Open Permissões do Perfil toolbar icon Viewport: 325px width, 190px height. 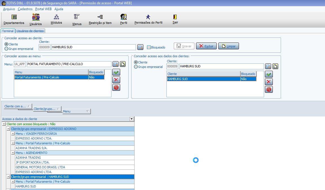148,19
